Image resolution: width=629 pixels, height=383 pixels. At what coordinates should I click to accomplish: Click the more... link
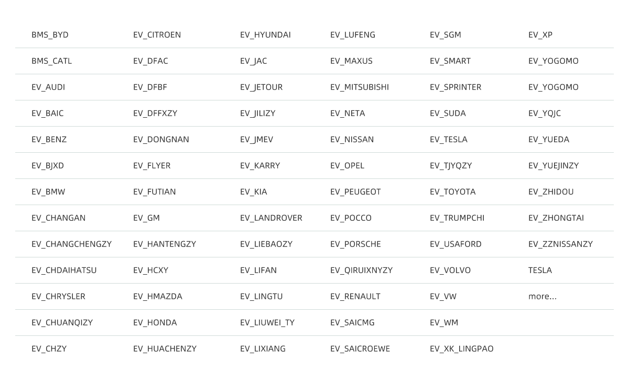click(x=543, y=297)
